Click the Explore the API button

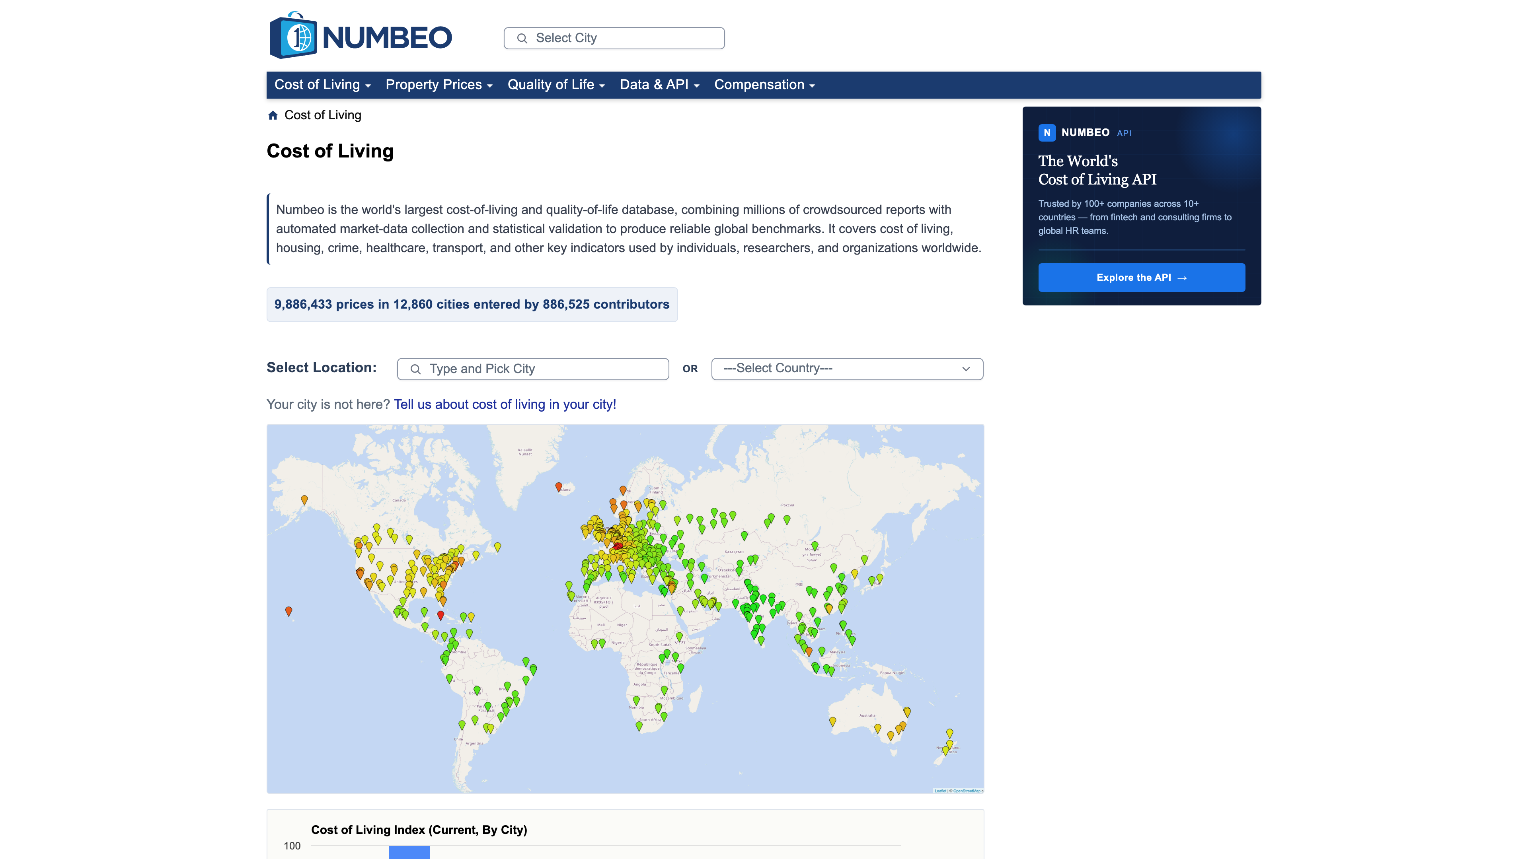point(1141,278)
